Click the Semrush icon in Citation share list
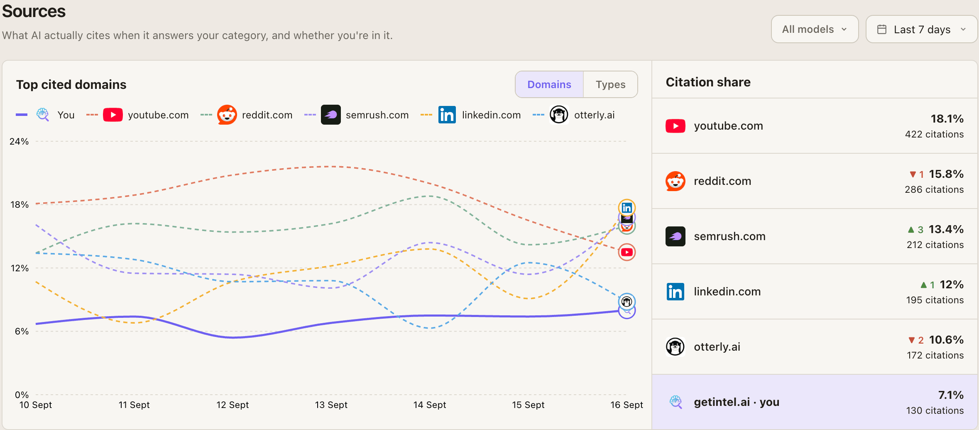Image resolution: width=979 pixels, height=430 pixels. click(x=676, y=236)
